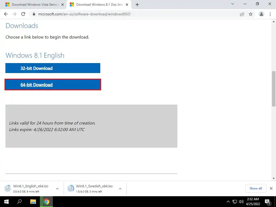View site lock security info
276x207 pixels.
(34, 14)
